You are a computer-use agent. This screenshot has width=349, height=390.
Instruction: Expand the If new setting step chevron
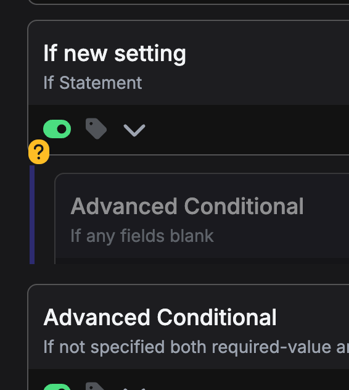(134, 130)
